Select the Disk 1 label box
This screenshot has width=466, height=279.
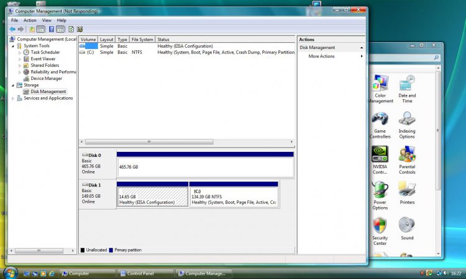pyautogui.click(x=97, y=193)
